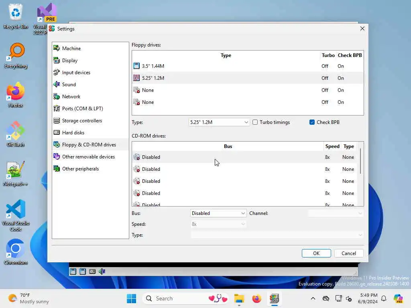
Task: Click the CD-ROM Speed column header
Action: [332, 146]
